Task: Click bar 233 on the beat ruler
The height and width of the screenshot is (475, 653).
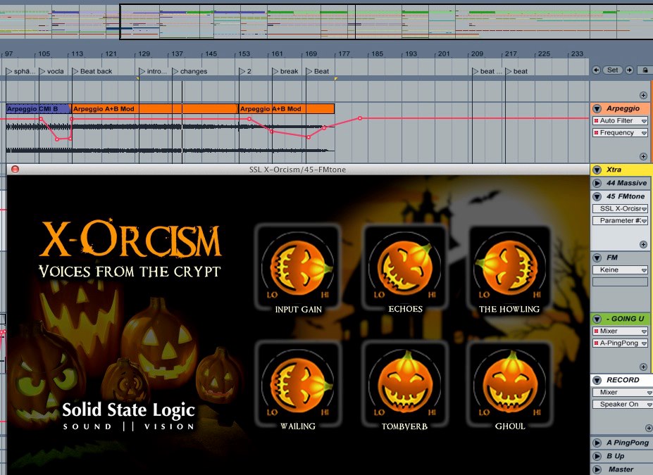Action: tap(577, 53)
